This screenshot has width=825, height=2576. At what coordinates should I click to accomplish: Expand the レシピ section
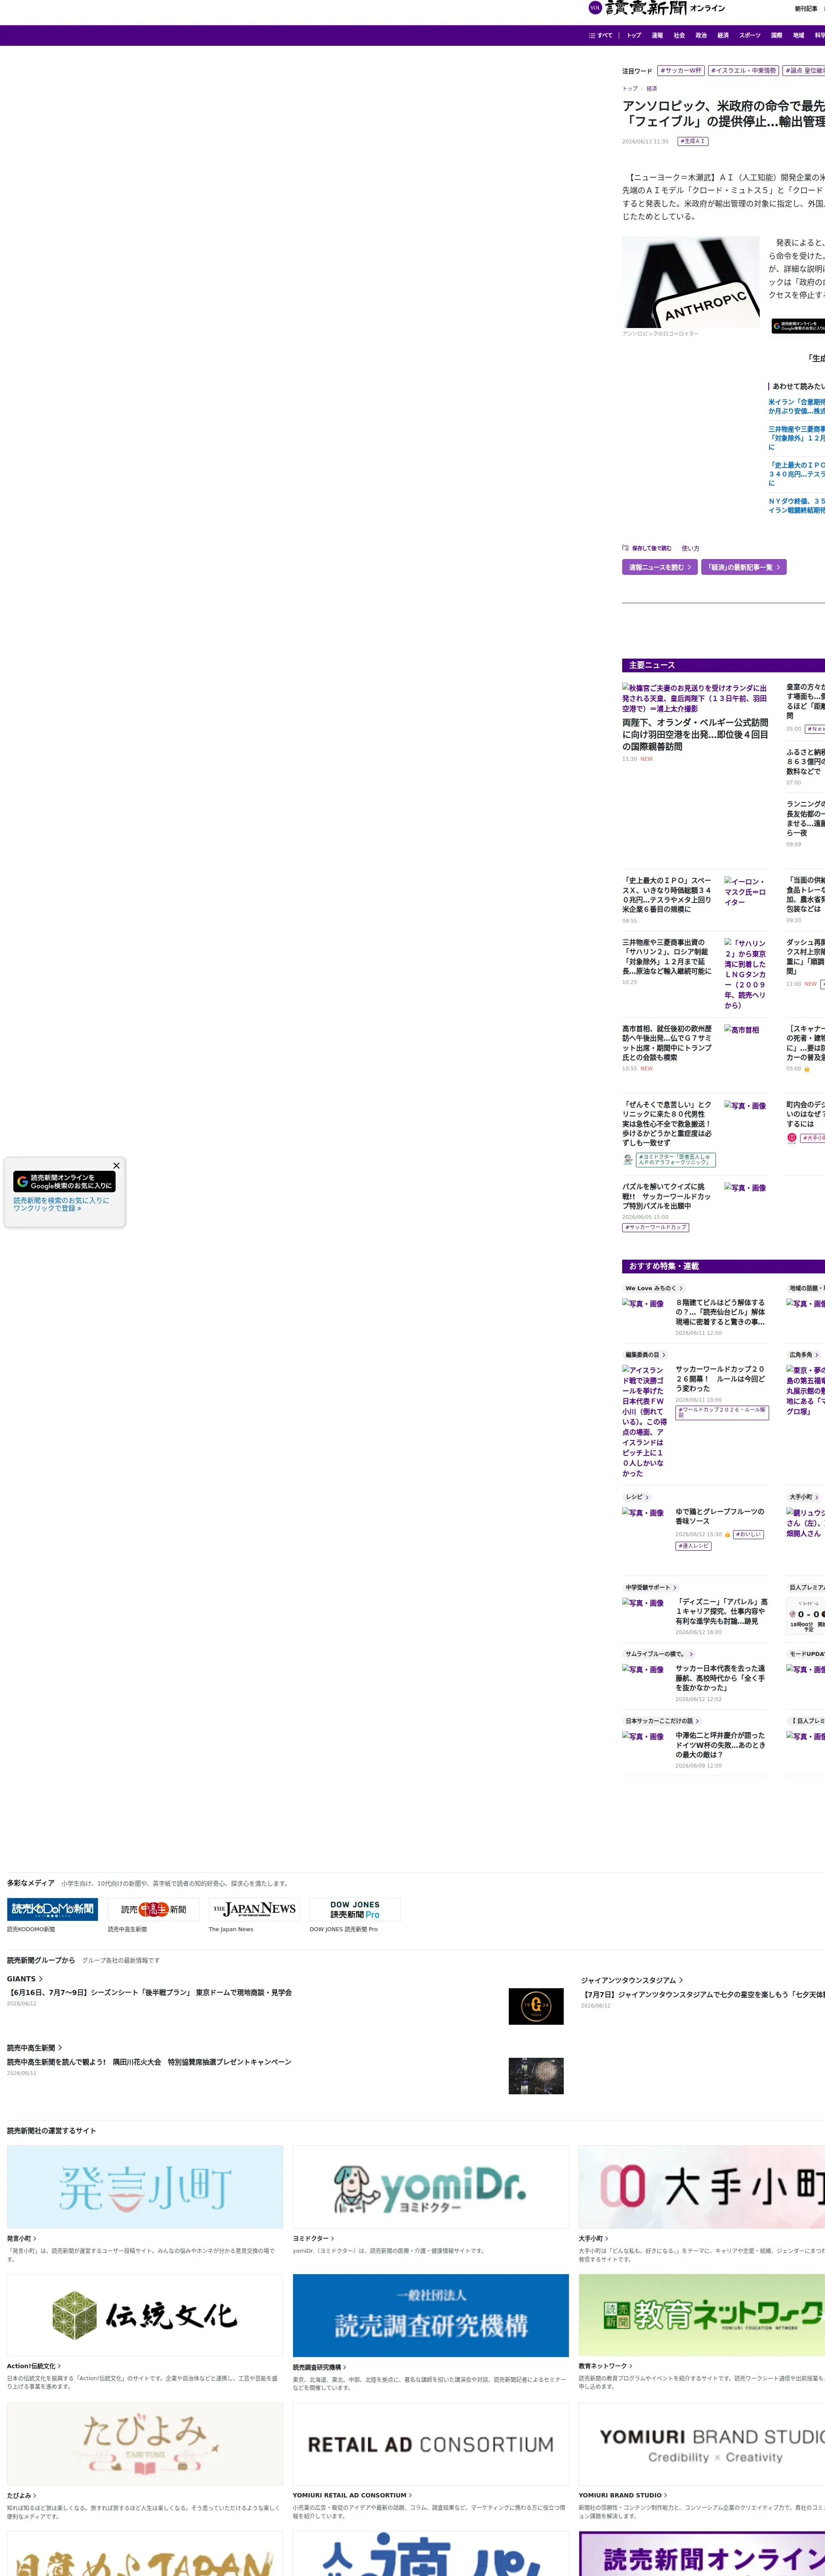coord(637,1497)
